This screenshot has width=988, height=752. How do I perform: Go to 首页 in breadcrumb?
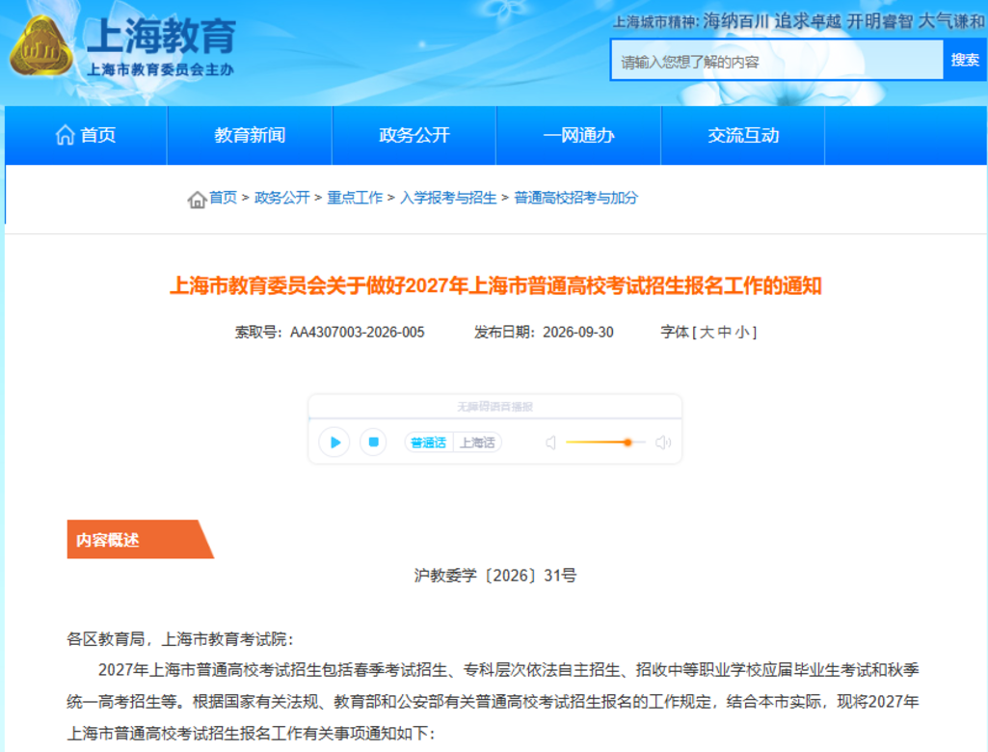[223, 198]
